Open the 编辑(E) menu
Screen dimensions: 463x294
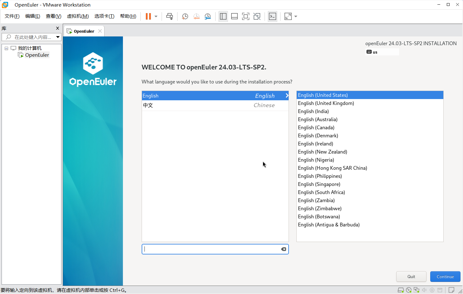(x=33, y=16)
